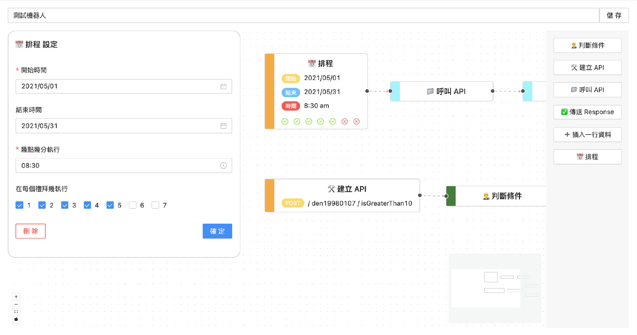Fit view on the flow canvas
This screenshot has height=335, width=637.
(16, 312)
